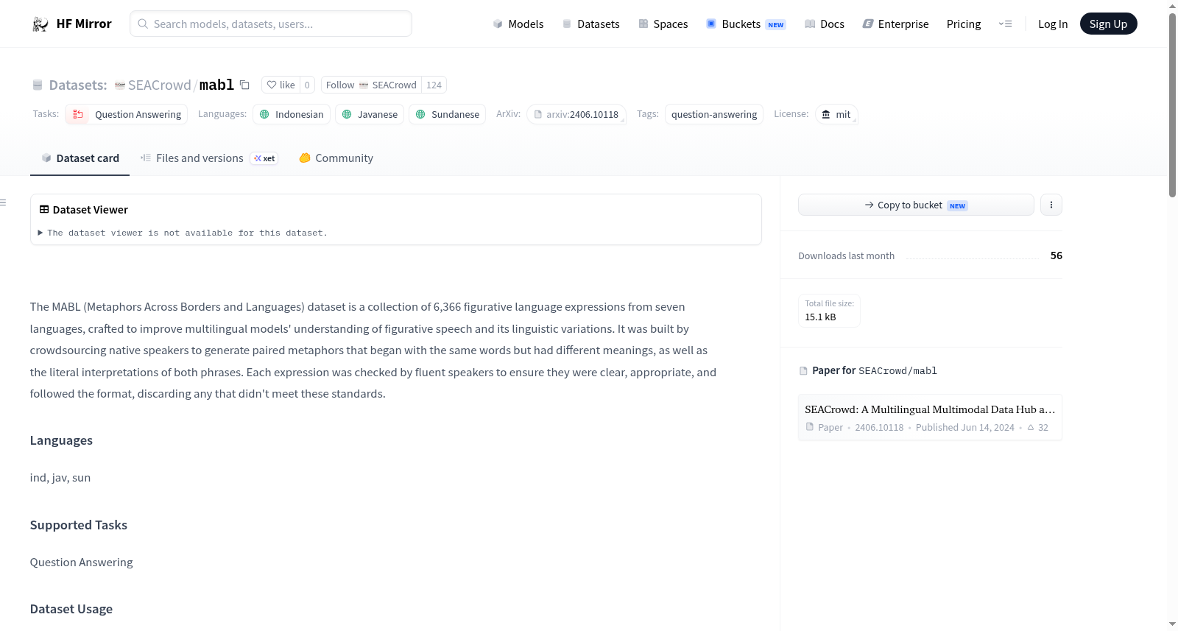Click the like heart button
The height and width of the screenshot is (631, 1178).
(x=281, y=85)
